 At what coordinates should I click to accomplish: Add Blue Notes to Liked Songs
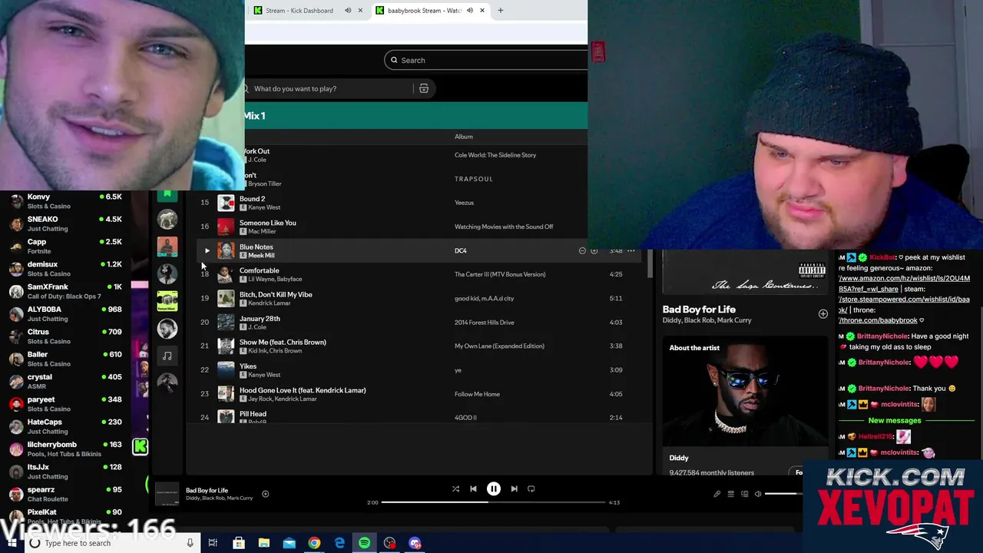coord(594,250)
